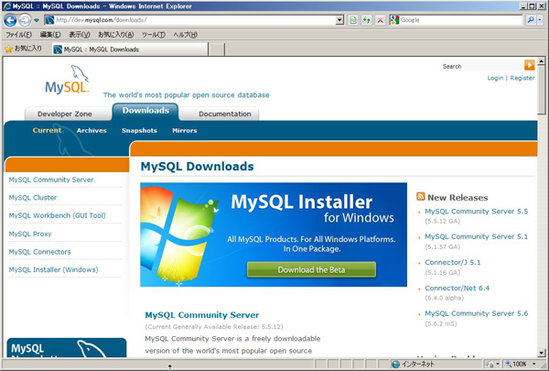Image resolution: width=549 pixels, height=371 pixels.
Task: Open the お気に入り(A) menu
Action: pyautogui.click(x=116, y=35)
